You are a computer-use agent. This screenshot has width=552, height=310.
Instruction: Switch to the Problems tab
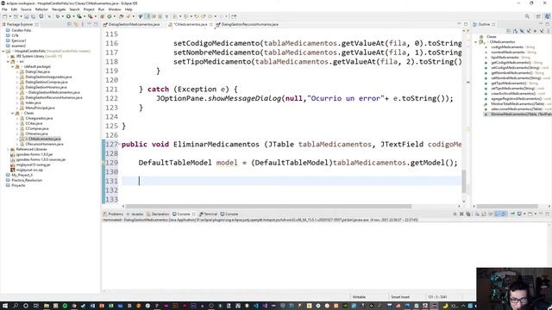113,214
